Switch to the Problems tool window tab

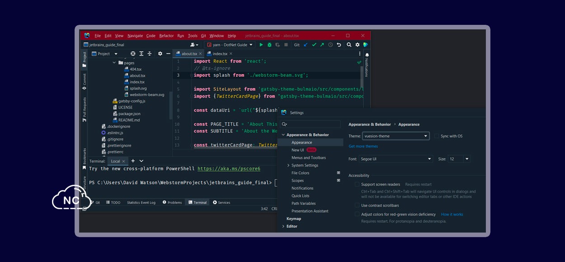point(172,202)
